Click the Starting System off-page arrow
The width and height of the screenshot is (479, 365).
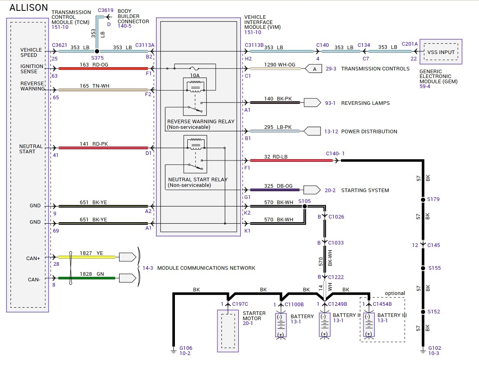coord(312,190)
